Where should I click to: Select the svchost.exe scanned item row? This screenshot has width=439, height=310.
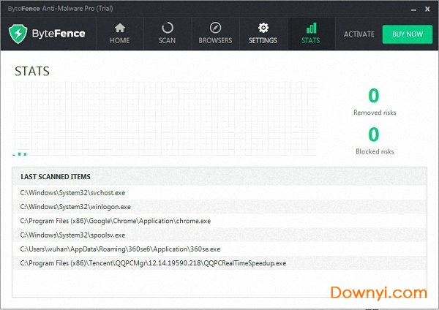click(219, 193)
